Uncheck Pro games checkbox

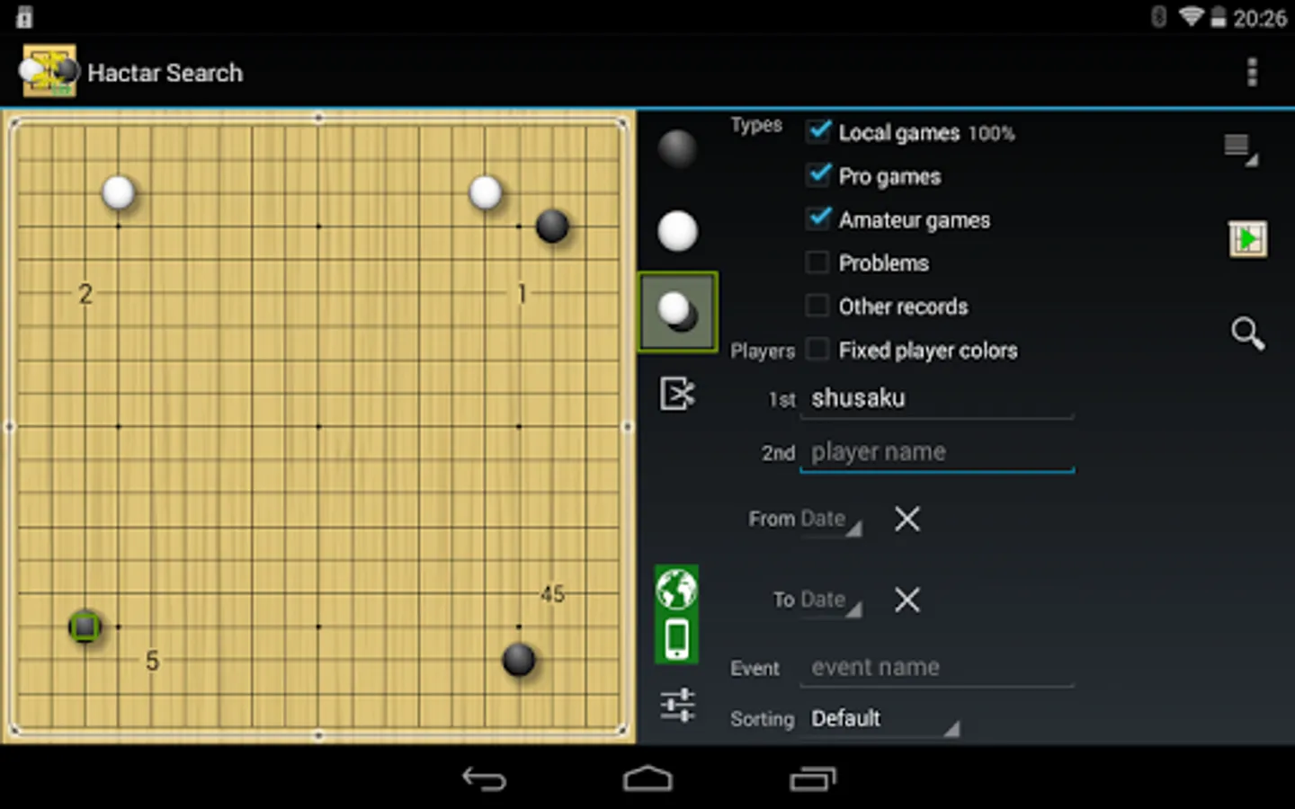(x=817, y=174)
